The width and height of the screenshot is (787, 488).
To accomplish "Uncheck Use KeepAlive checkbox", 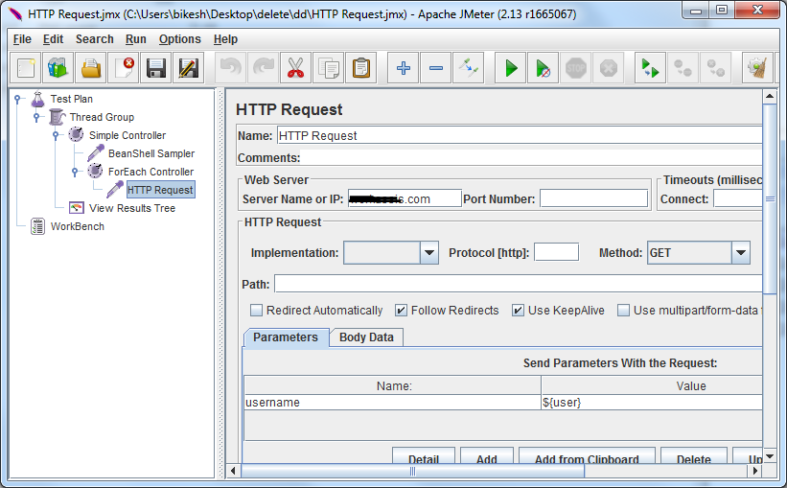I will 518,311.
